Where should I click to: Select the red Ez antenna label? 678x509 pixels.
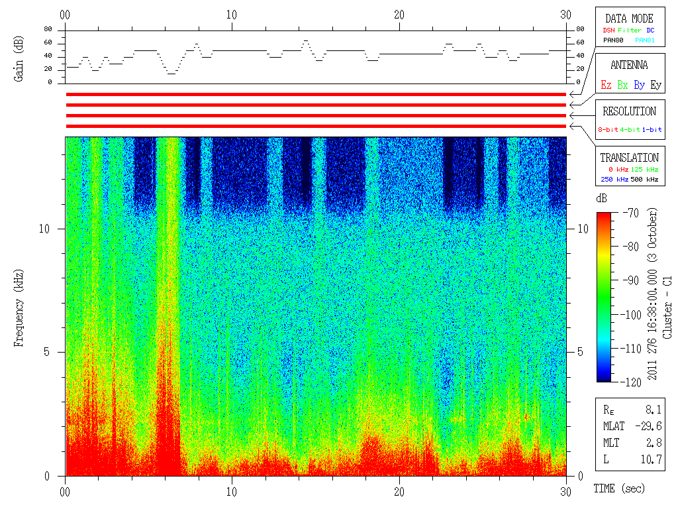[606, 85]
